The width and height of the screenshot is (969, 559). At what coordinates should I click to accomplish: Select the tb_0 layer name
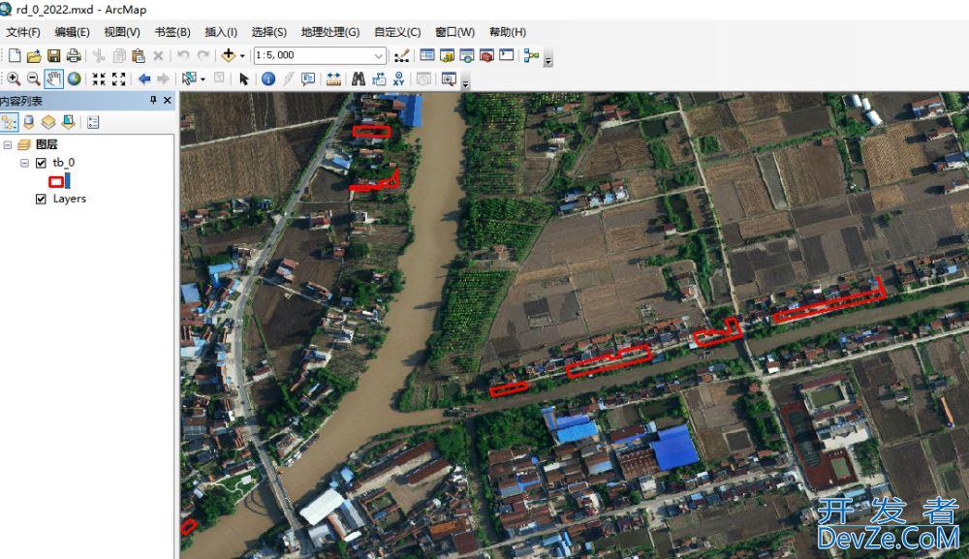64,163
